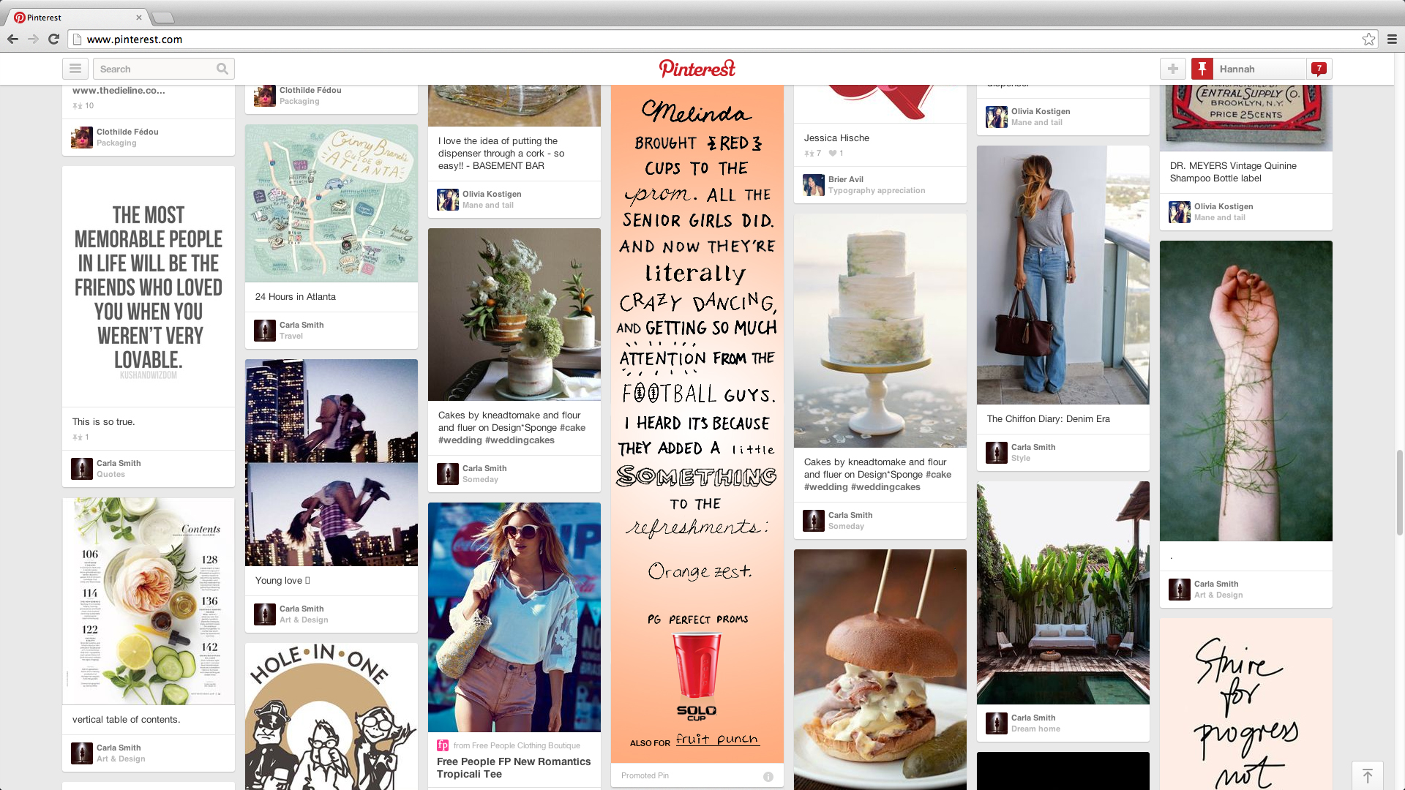Click 'Art & Design' board under Young love

(304, 620)
